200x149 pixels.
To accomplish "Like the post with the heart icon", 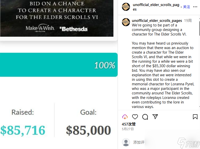I will pyautogui.click(x=135, y=117).
